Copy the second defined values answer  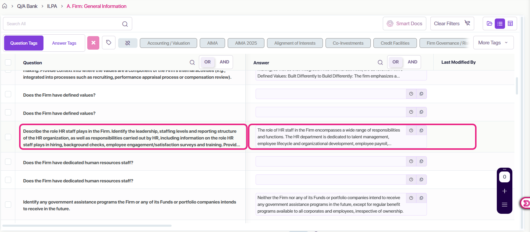click(x=421, y=112)
